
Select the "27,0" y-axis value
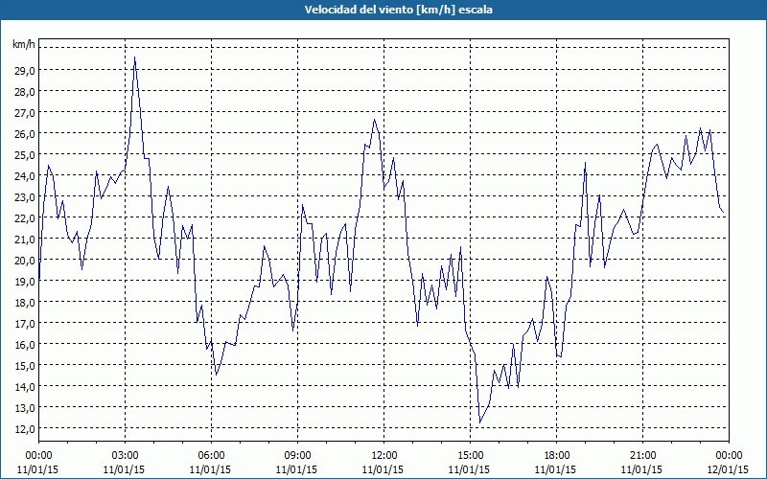pyautogui.click(x=25, y=113)
